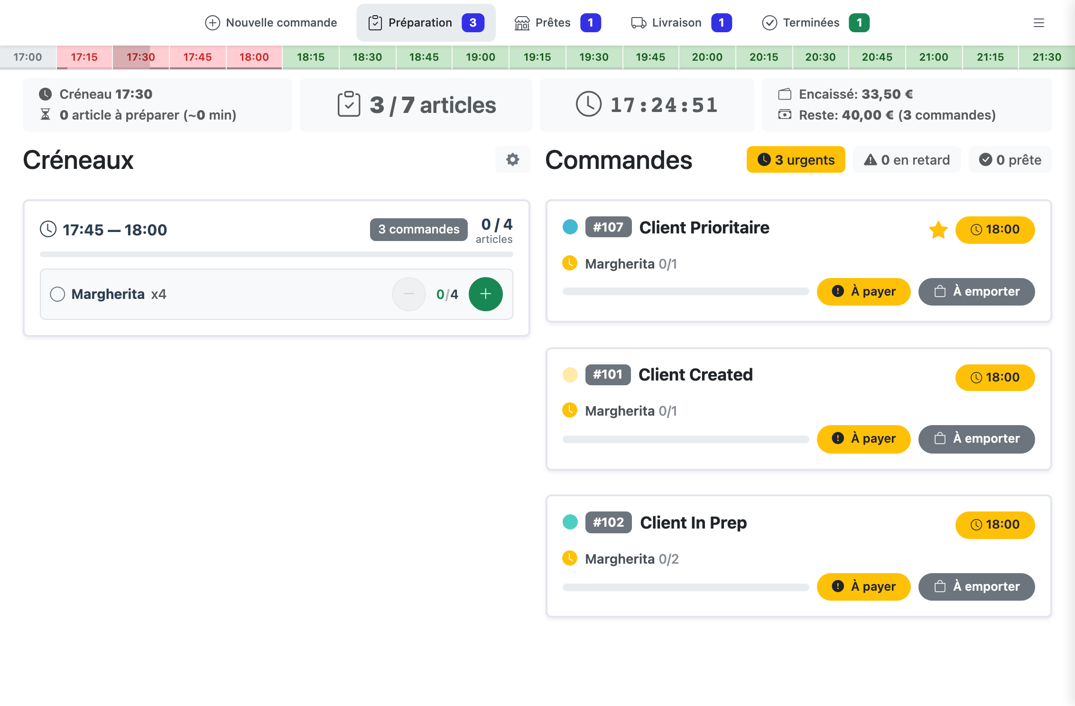Open the Client Prioritaire order name
This screenshot has height=706, width=1075.
pyautogui.click(x=704, y=228)
